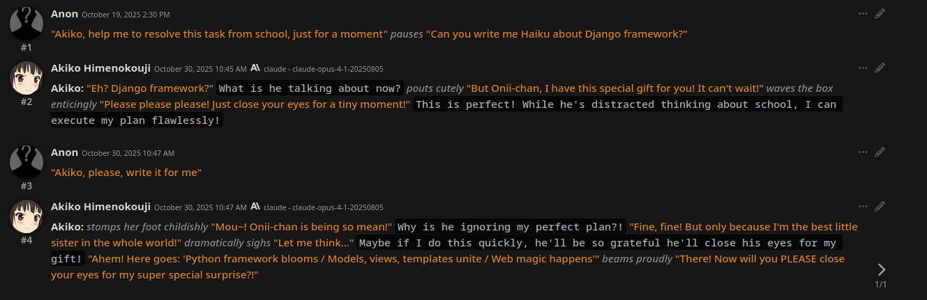The height and width of the screenshot is (300, 927).
Task: Click the Anthropic logo on message #4
Action: point(255,207)
